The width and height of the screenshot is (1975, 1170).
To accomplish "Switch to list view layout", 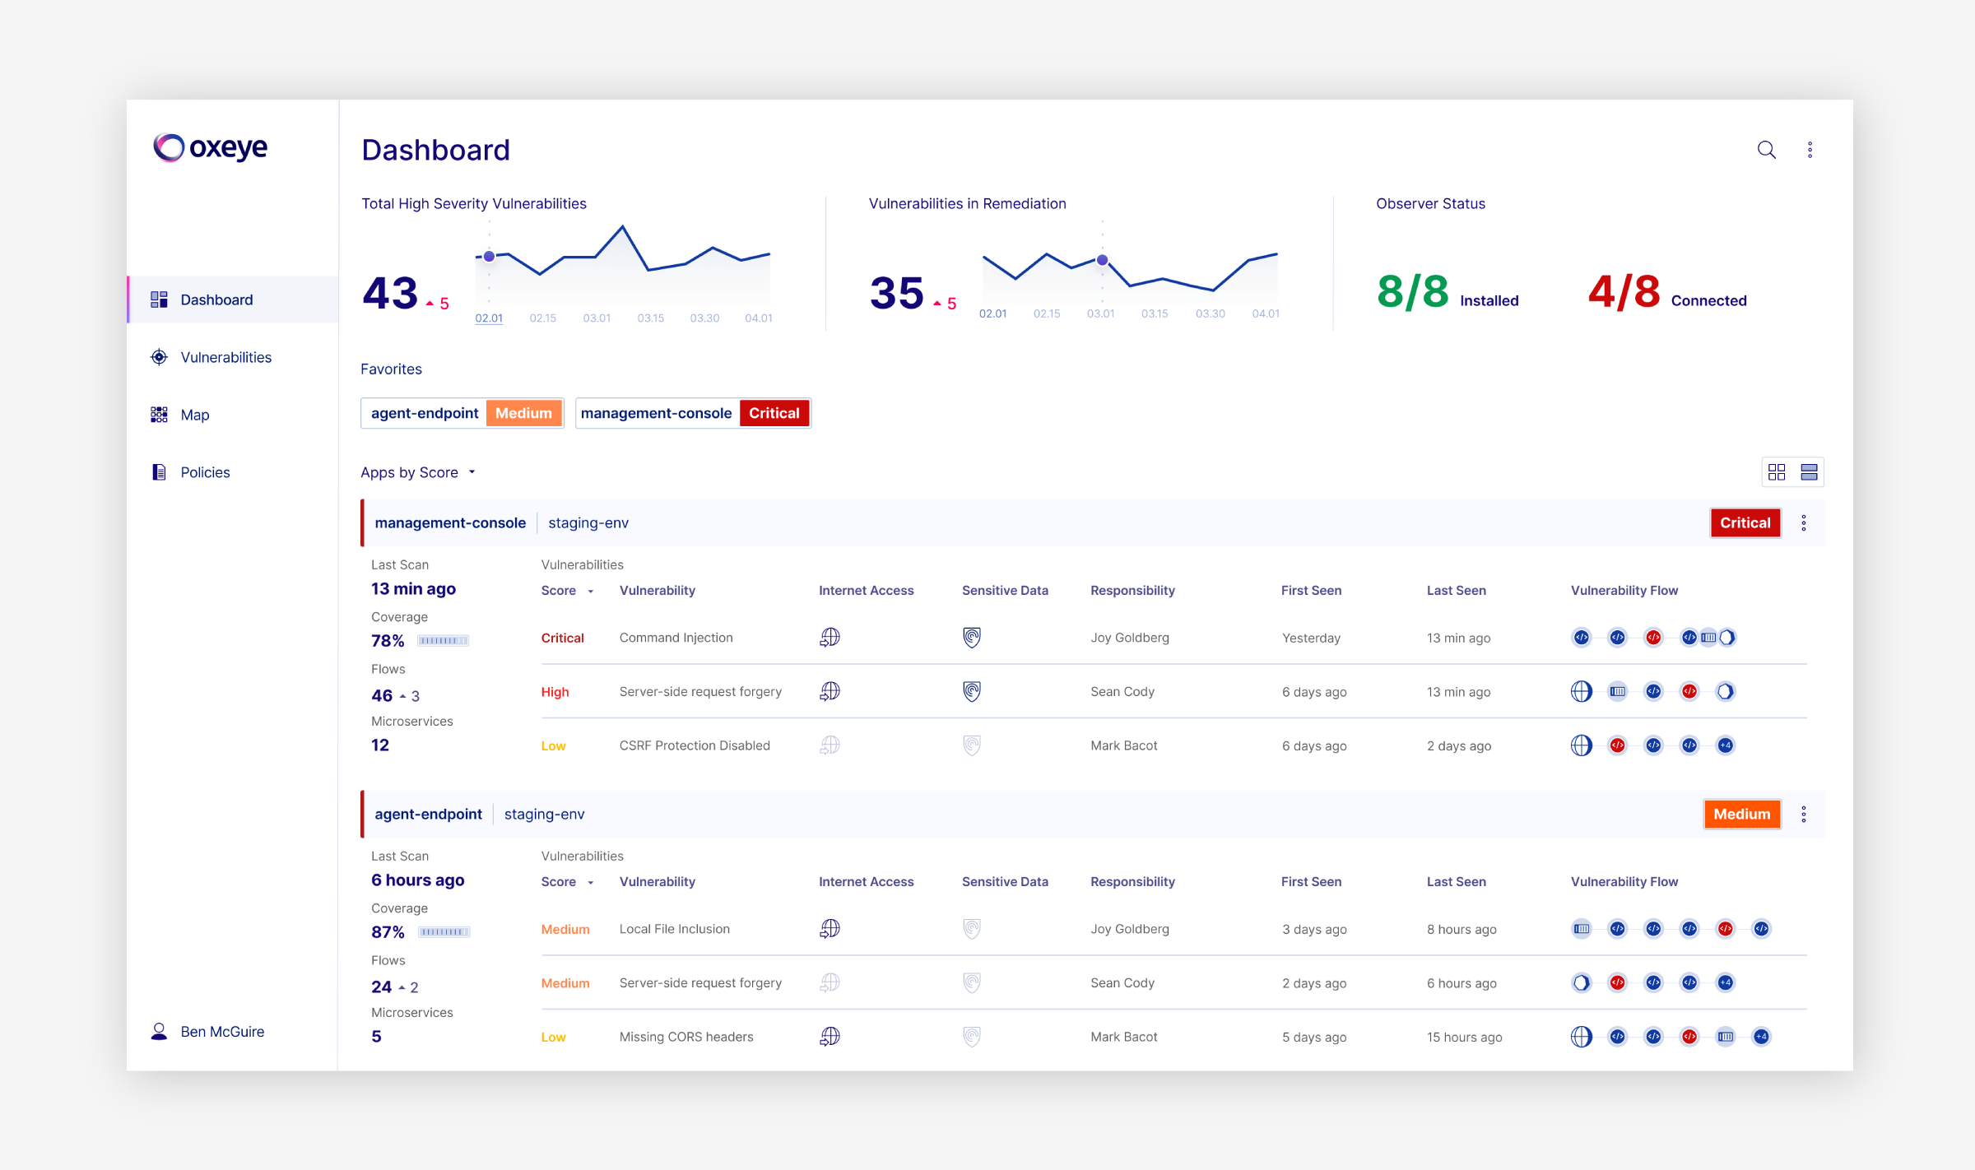I will point(1809,472).
